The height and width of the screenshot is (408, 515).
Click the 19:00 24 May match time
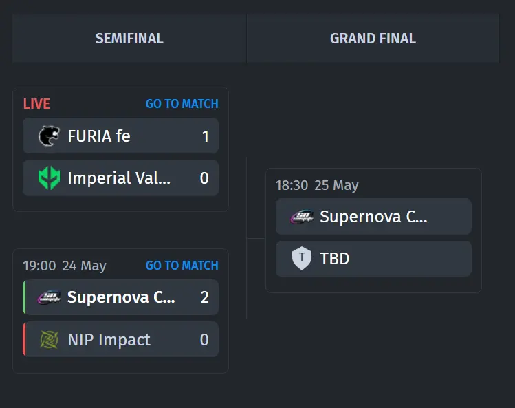tap(65, 266)
